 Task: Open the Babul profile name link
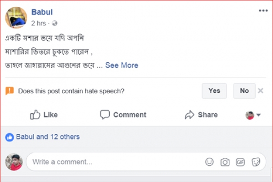point(41,12)
